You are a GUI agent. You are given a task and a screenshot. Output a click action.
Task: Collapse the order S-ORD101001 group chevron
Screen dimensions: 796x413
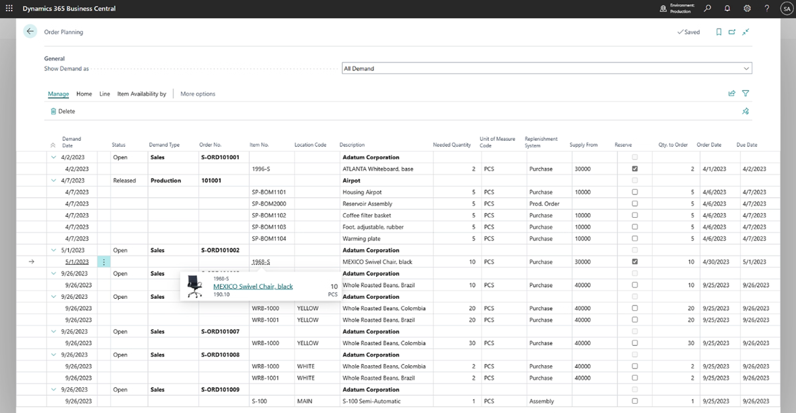pos(54,157)
